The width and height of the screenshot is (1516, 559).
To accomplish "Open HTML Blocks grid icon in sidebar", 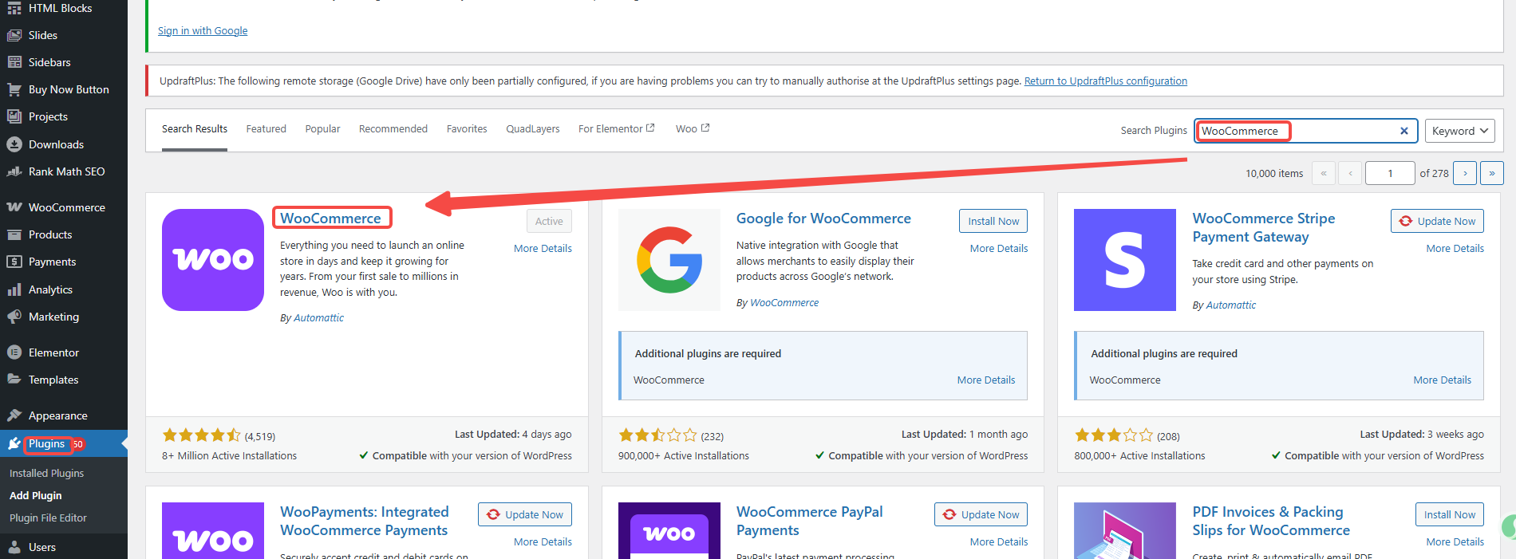I will point(14,8).
